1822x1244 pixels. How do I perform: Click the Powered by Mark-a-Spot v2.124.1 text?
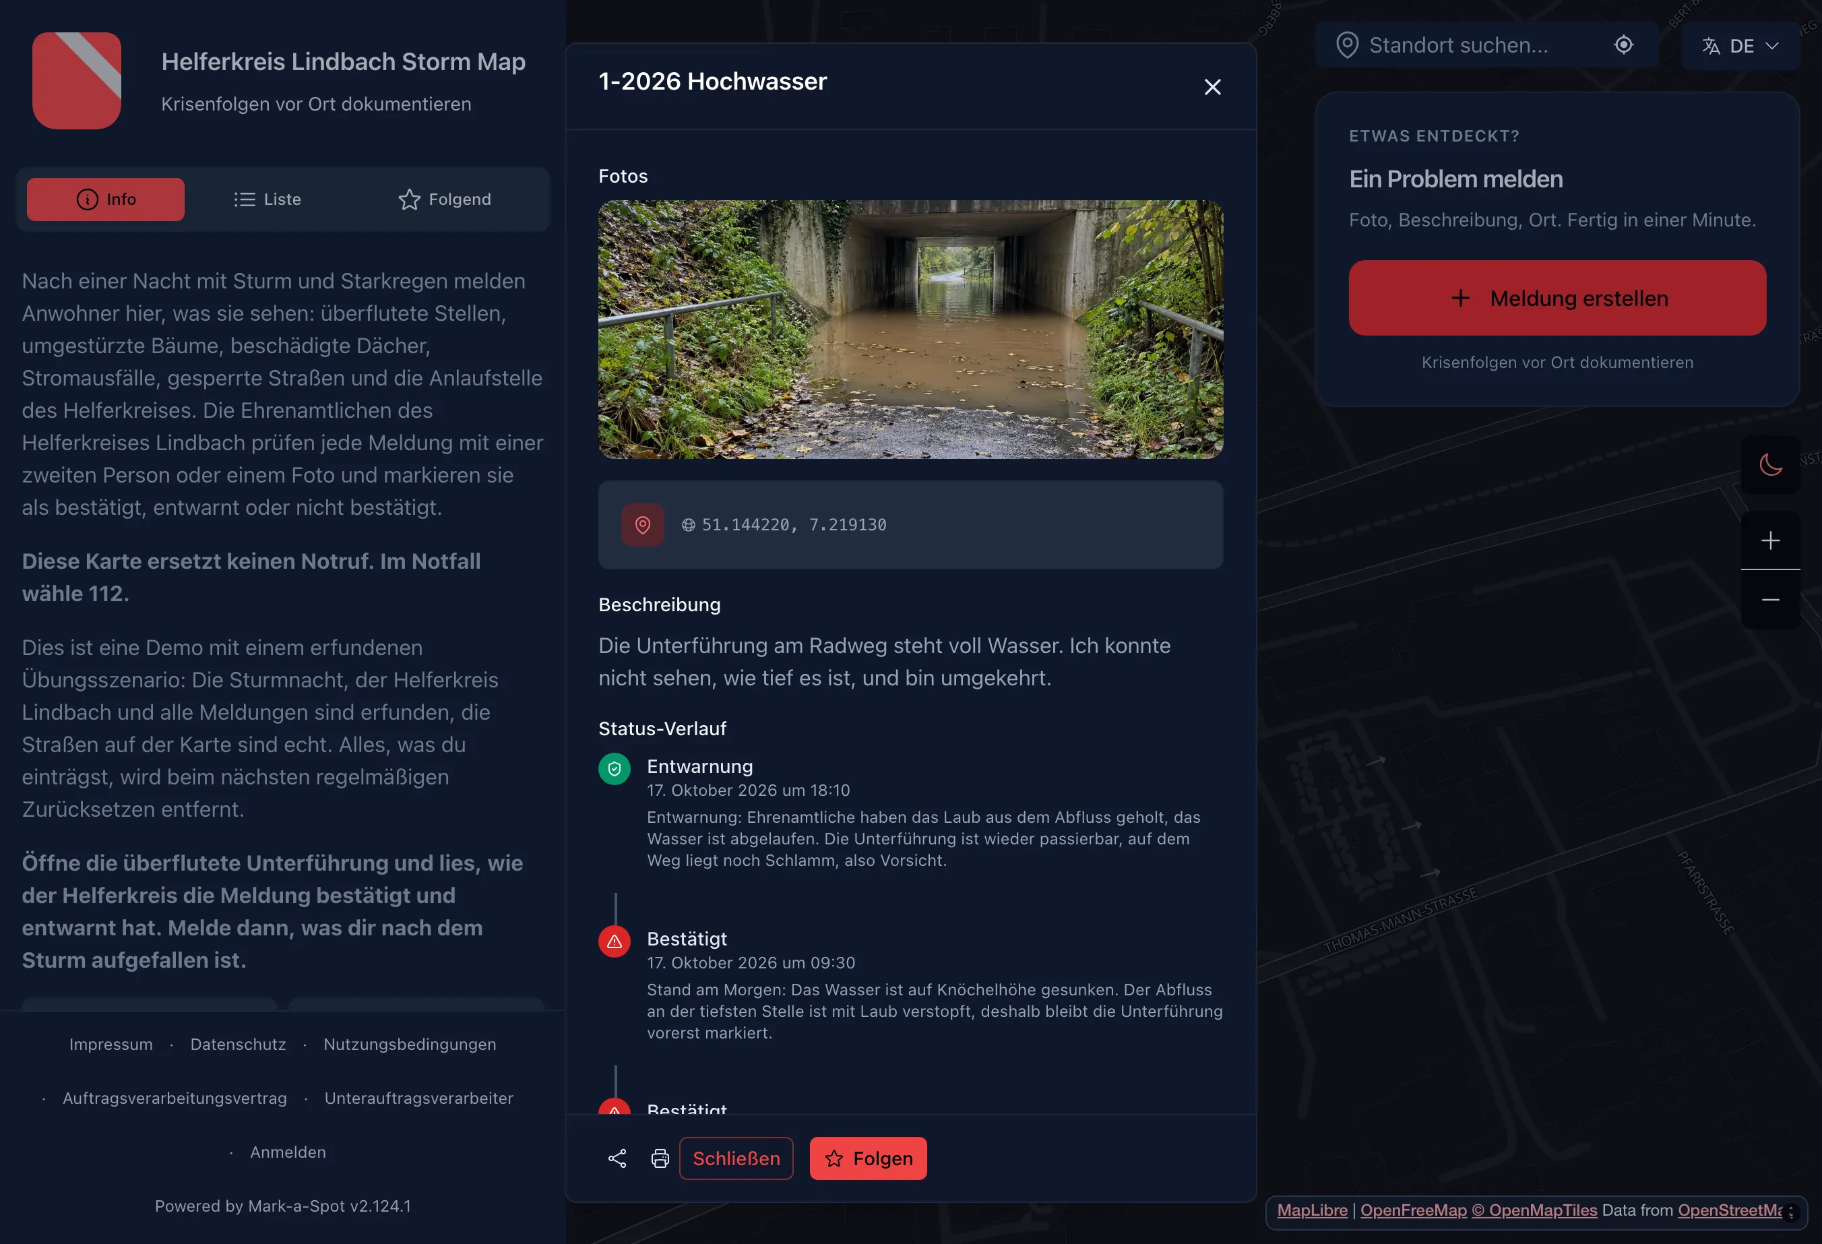tap(283, 1206)
